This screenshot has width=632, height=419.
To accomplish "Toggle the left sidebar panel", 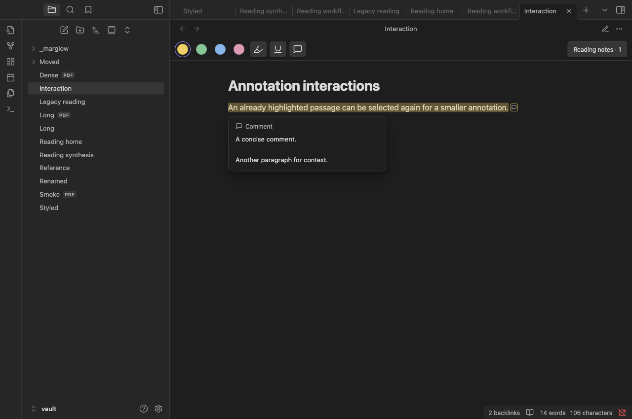I will pyautogui.click(x=158, y=10).
